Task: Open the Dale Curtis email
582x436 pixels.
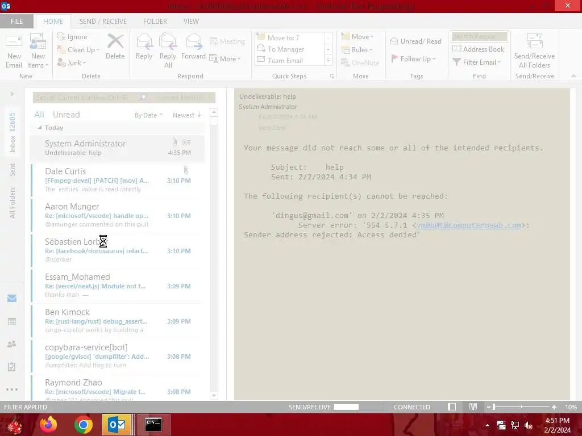Action: tap(117, 180)
